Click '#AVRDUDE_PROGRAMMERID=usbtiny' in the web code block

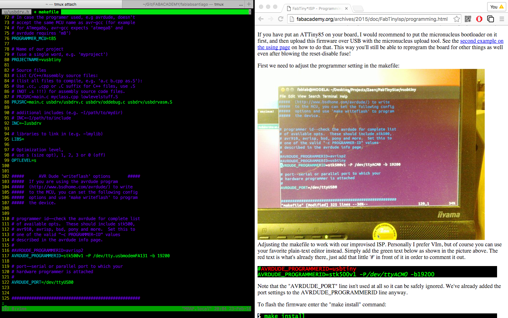(307, 269)
